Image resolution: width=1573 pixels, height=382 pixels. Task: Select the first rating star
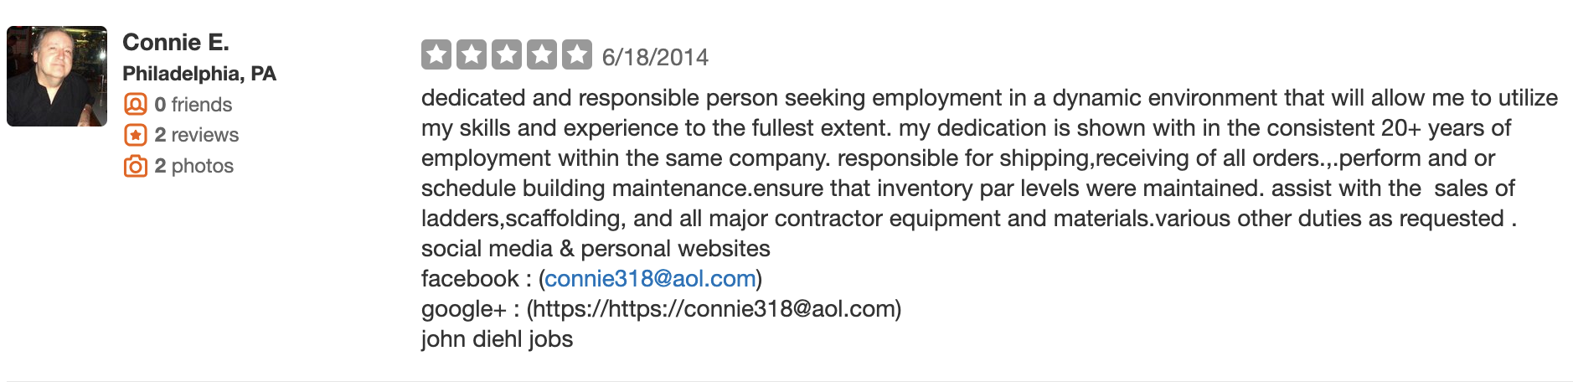[x=436, y=55]
